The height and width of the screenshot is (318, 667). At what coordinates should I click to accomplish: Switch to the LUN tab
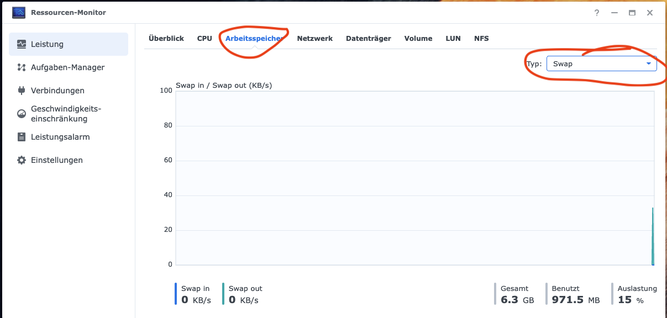[453, 39]
